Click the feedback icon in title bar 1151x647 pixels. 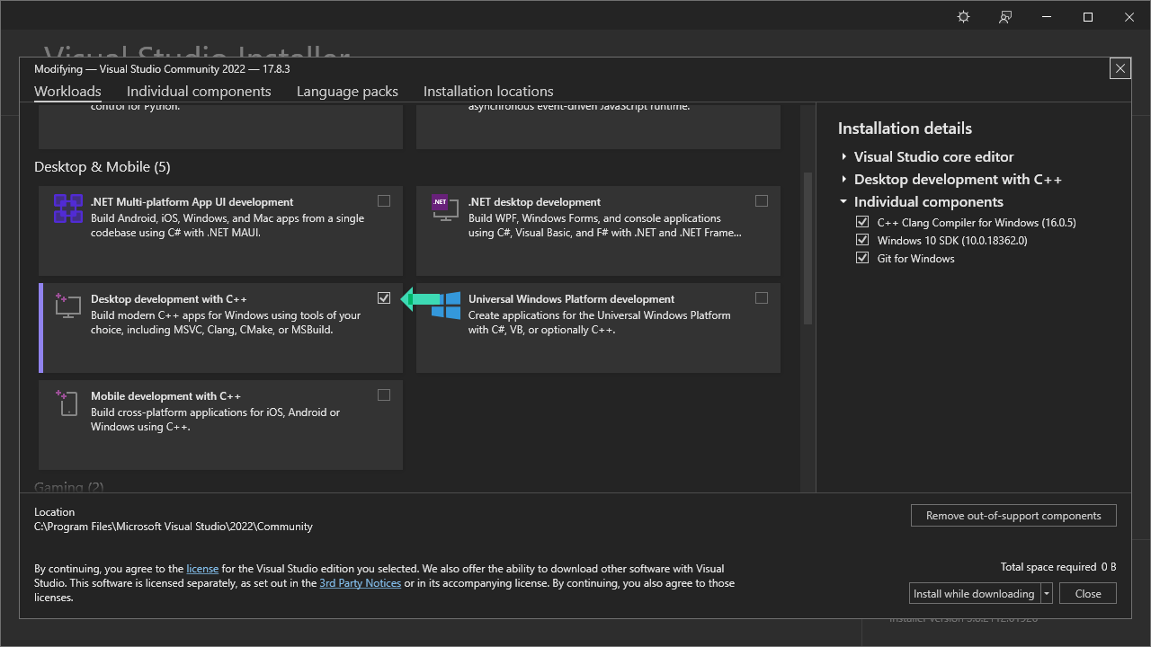point(1005,17)
